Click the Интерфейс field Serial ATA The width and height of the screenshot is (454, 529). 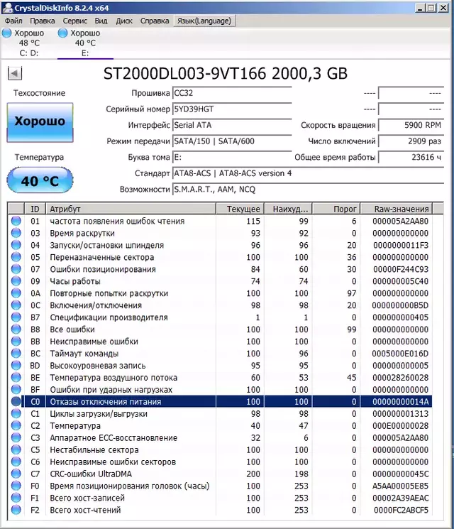pos(232,125)
